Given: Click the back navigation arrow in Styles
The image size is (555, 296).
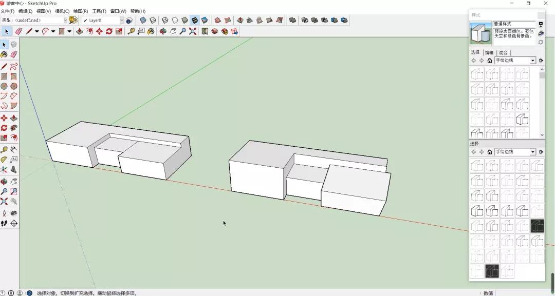Looking at the screenshot, I should point(474,60).
